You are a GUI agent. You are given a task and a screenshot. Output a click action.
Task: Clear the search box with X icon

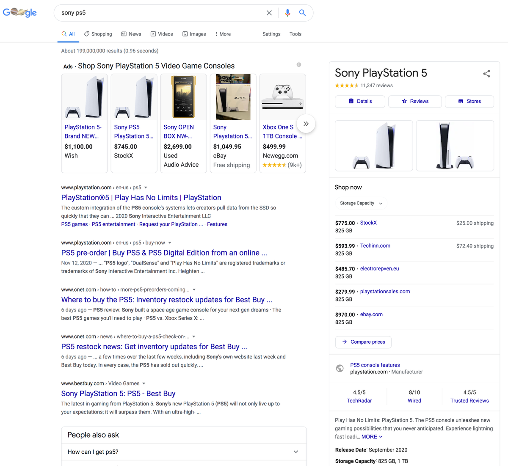pyautogui.click(x=269, y=13)
